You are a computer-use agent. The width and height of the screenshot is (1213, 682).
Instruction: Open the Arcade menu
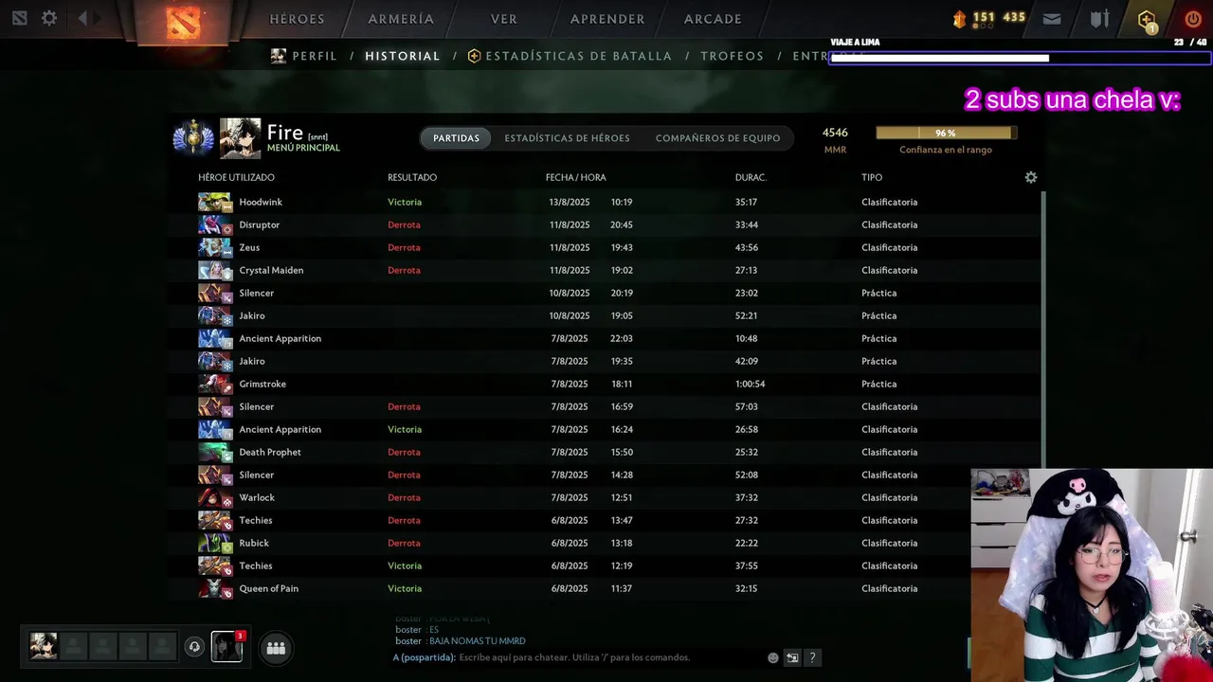pos(713,19)
